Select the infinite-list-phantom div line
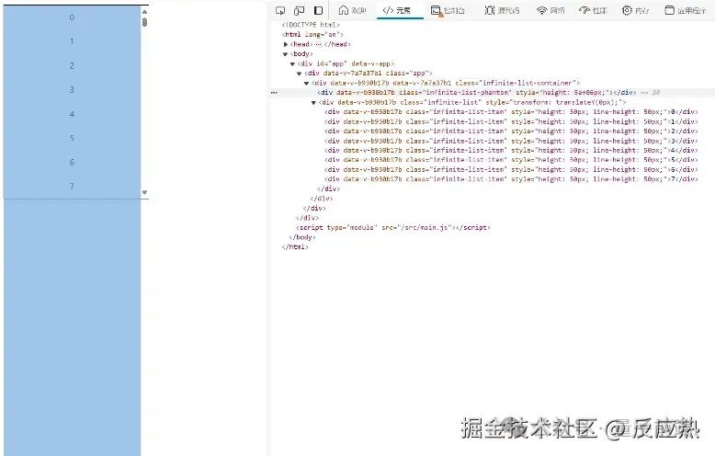Screen dimensions: 715x456 [477, 93]
